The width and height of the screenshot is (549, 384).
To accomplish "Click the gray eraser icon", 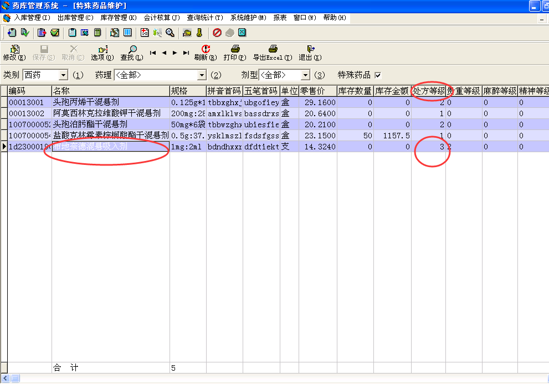I will tap(230, 33).
